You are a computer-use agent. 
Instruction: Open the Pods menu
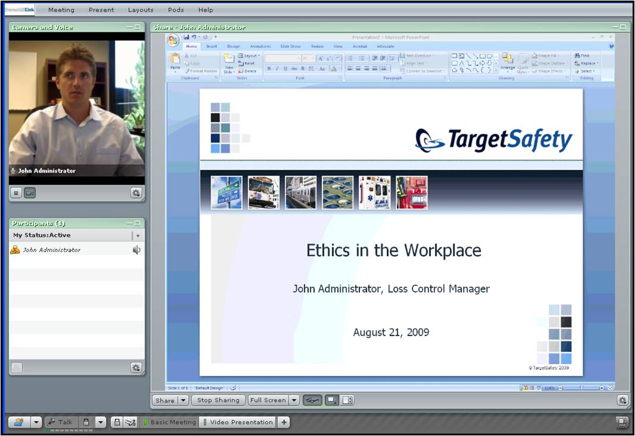click(176, 10)
